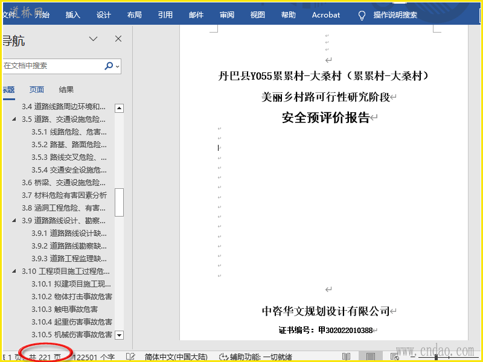The height and width of the screenshot is (362, 483).
Task: Click the title line 丹巴县Y055累累村-大桑村
Action: tap(323, 76)
